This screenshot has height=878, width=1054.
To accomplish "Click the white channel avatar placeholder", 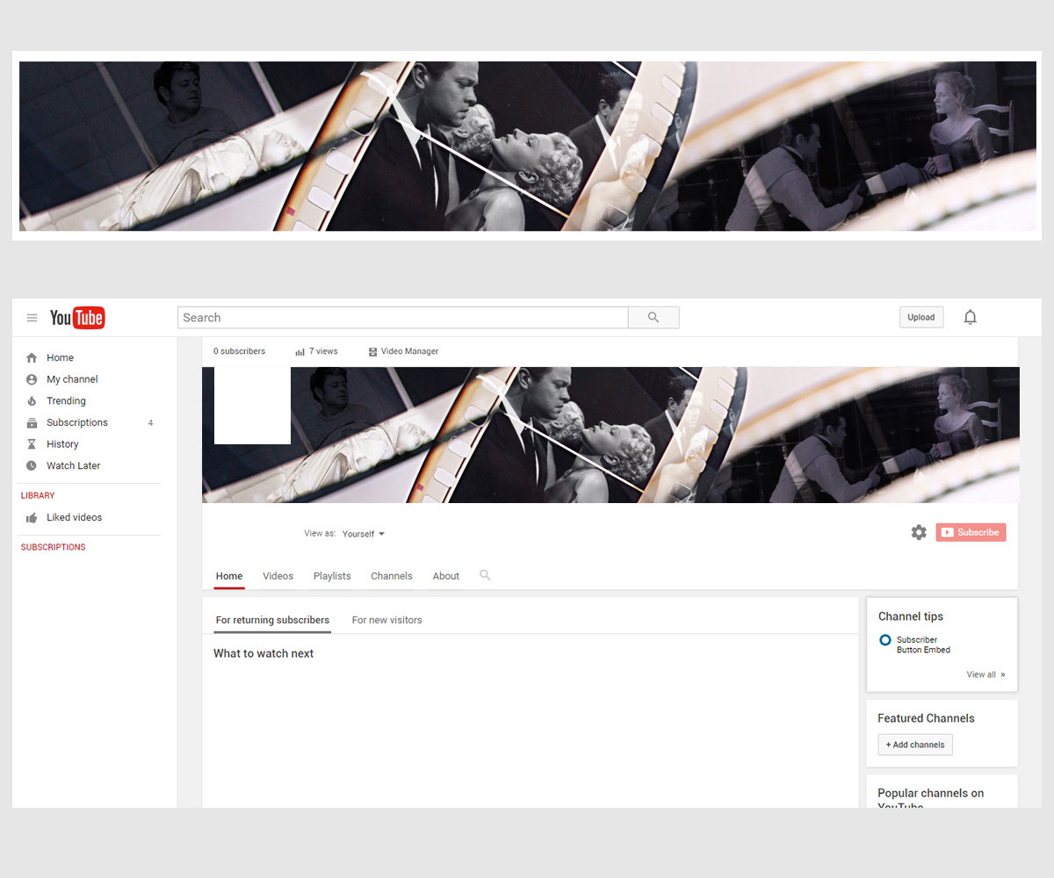I will point(252,406).
